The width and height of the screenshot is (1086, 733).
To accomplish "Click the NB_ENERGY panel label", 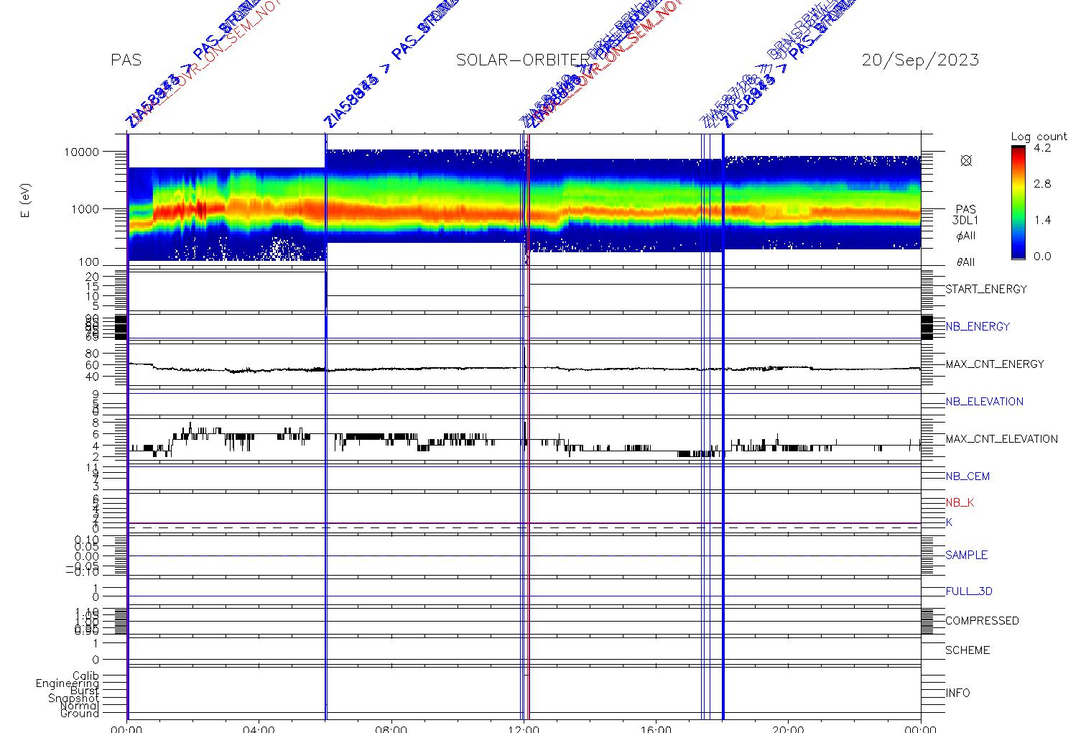I will pyautogui.click(x=978, y=326).
